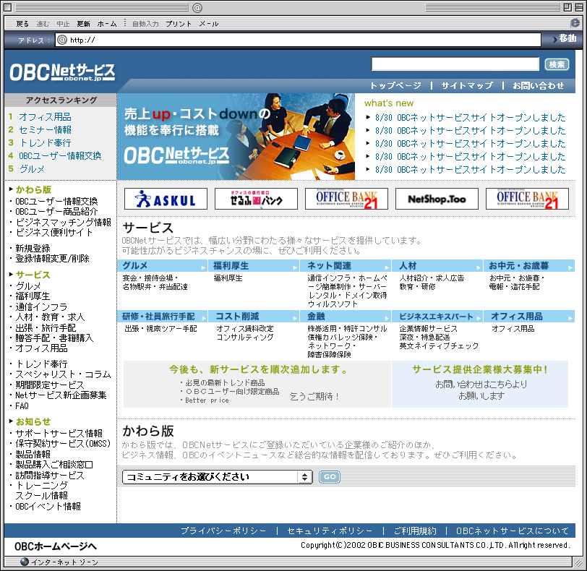Open ビジネスマッチング情報 in the sidebar

pos(64,223)
